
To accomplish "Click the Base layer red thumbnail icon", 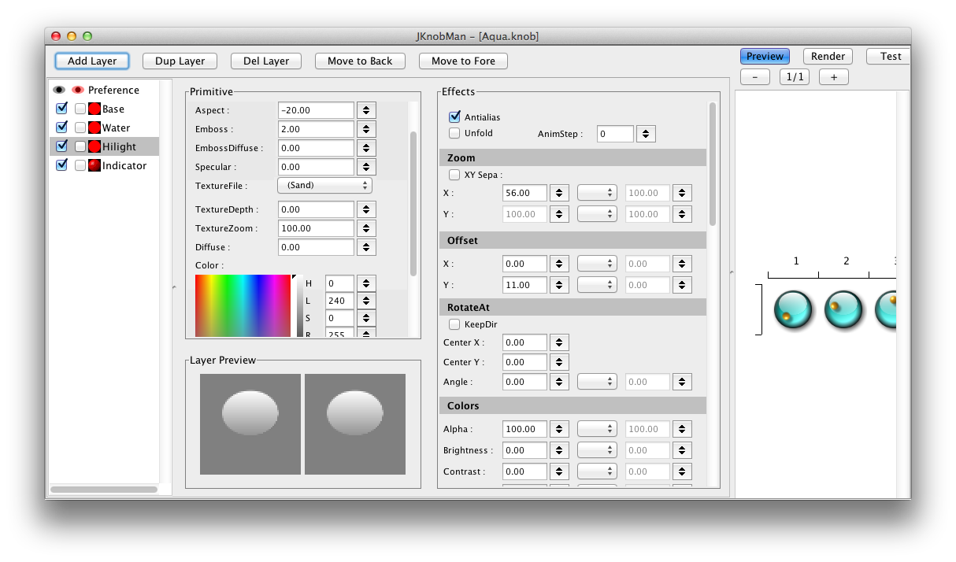I will coord(94,109).
